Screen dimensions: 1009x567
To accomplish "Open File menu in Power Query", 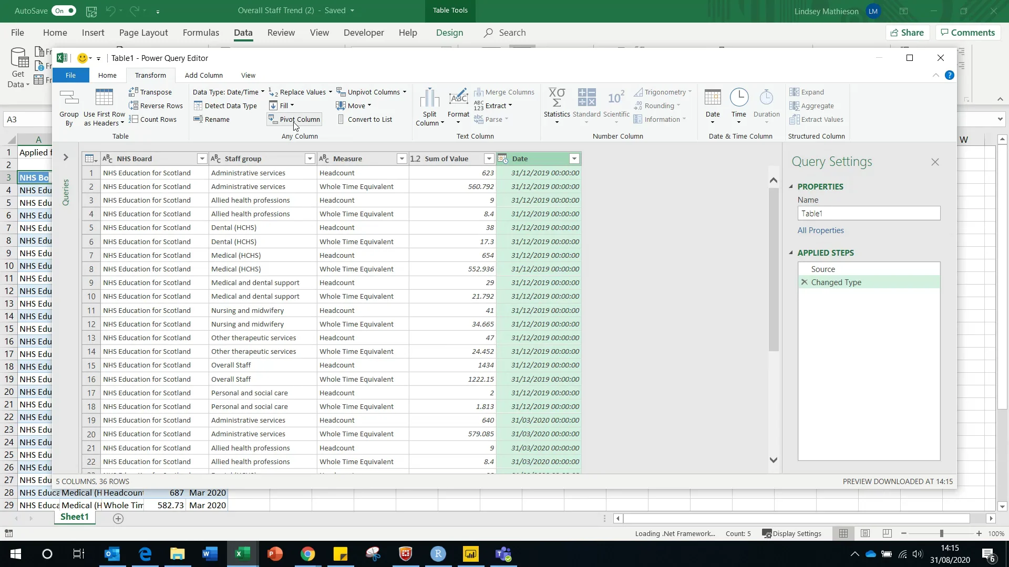I will (70, 76).
